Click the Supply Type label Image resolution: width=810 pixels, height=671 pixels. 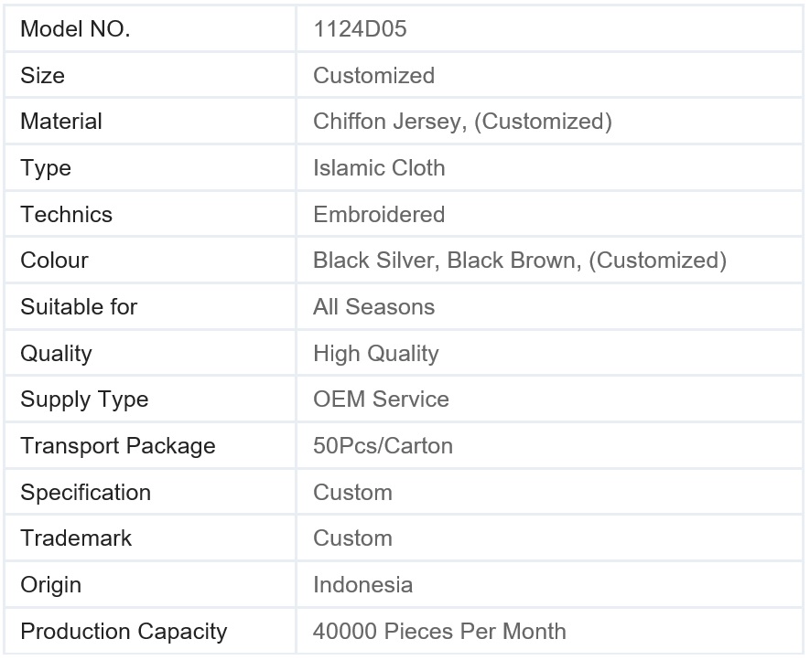(84, 399)
